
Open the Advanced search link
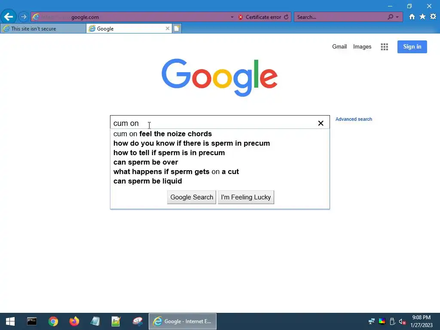(x=354, y=119)
